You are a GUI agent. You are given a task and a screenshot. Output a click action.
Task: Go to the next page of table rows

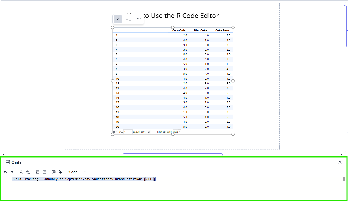coord(146,132)
